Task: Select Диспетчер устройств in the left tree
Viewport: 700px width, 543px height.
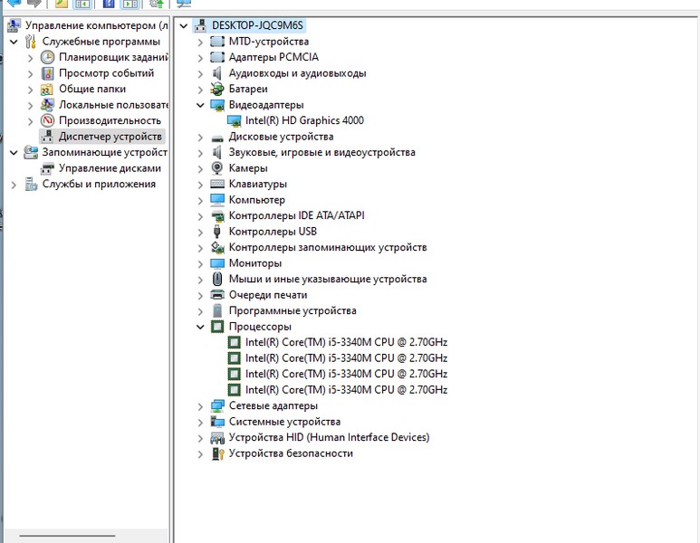Action: point(110,137)
